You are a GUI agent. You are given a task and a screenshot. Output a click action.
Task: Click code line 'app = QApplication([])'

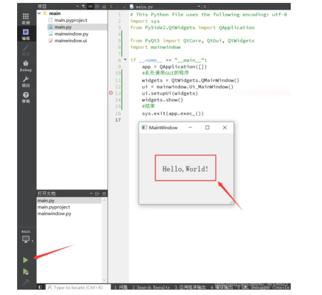[174, 67]
